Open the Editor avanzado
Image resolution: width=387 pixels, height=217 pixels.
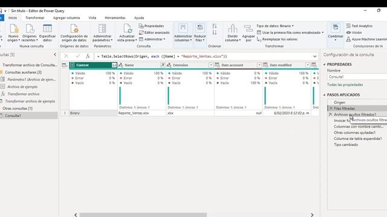(x=154, y=33)
